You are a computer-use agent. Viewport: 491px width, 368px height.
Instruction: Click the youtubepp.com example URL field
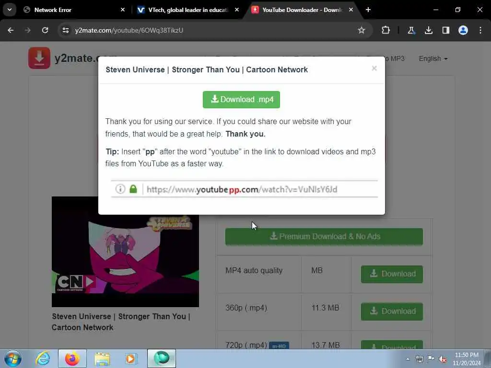[244, 189]
